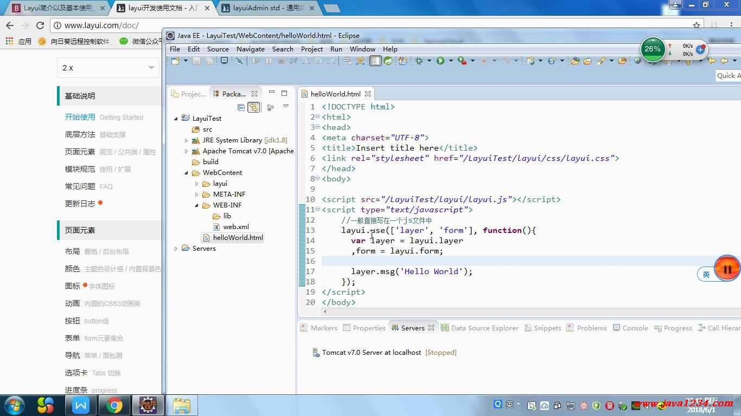
Task: Switch to the Markers tab
Action: point(319,328)
